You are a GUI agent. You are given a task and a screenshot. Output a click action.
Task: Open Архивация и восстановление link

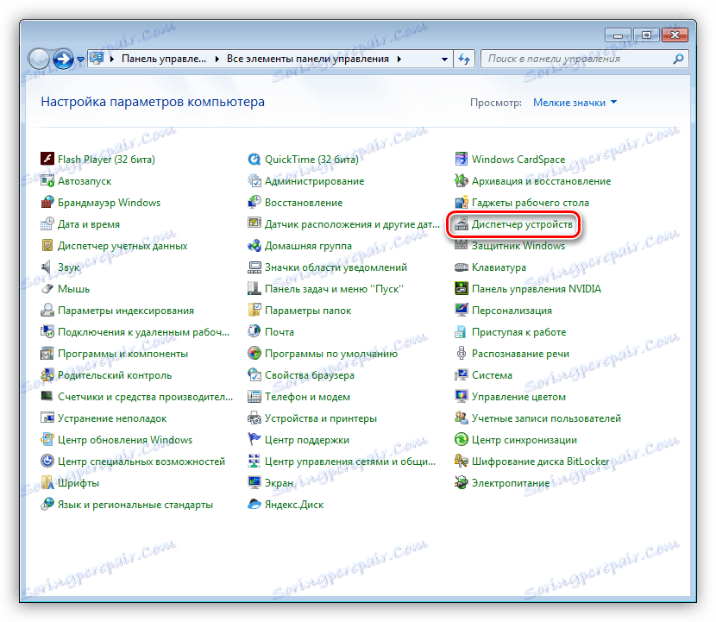(x=541, y=181)
